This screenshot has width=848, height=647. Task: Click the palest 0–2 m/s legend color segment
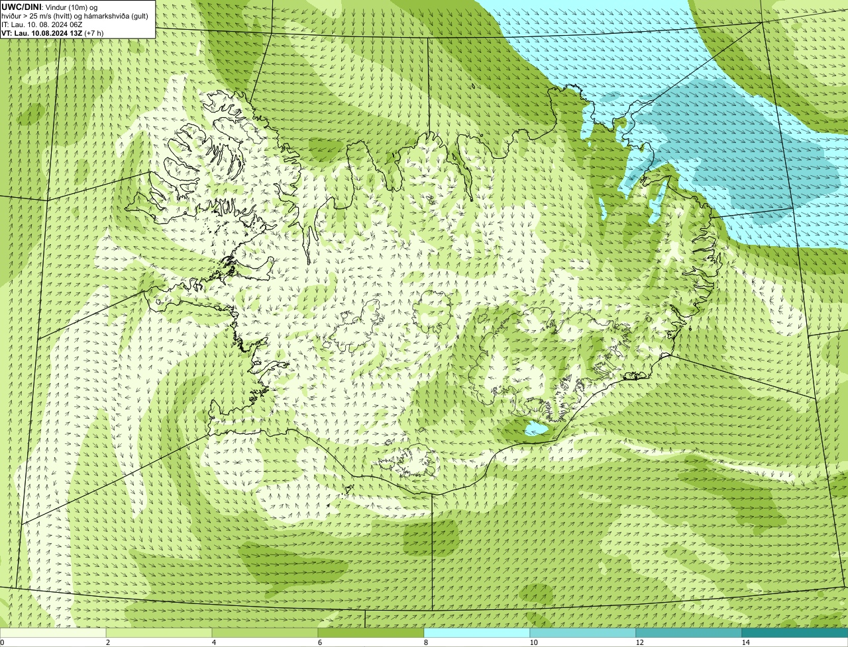click(53, 632)
